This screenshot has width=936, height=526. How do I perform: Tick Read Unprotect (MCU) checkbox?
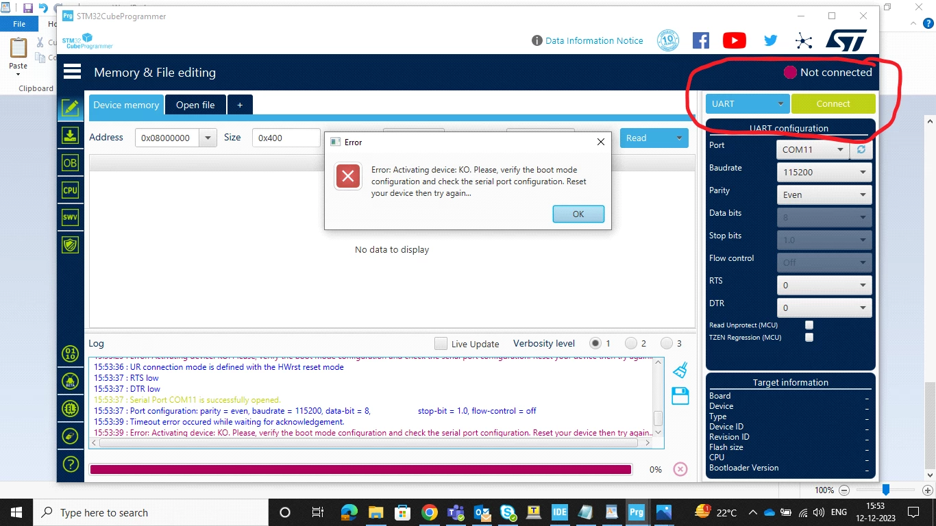point(809,325)
